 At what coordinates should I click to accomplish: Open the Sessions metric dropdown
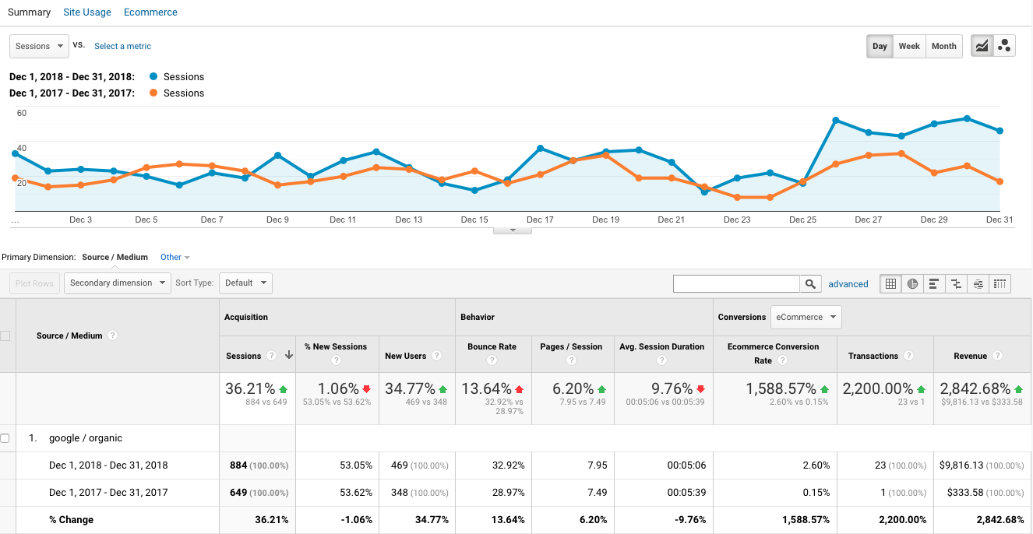pyautogui.click(x=40, y=46)
